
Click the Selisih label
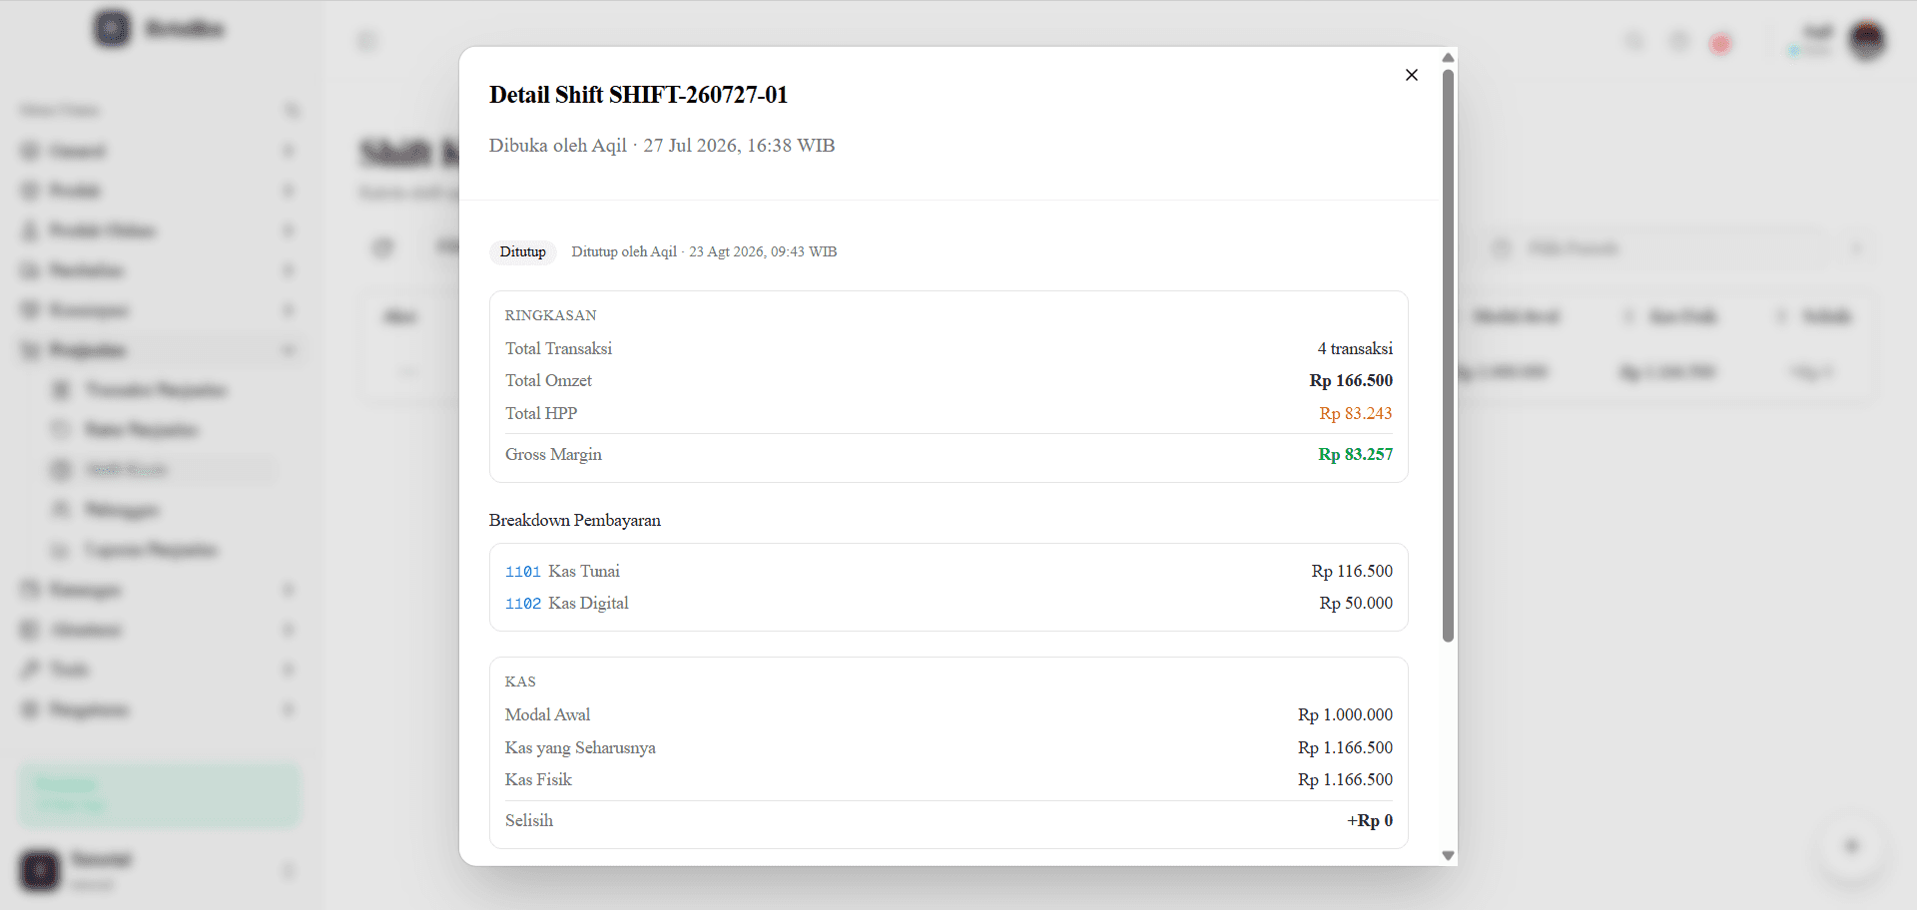[528, 820]
